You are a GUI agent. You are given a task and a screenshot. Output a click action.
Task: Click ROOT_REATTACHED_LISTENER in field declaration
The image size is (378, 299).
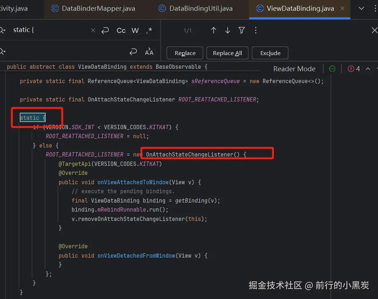(217, 100)
